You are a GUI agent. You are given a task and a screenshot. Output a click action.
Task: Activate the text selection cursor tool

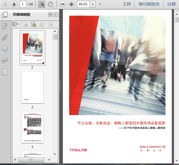coord(42,4)
